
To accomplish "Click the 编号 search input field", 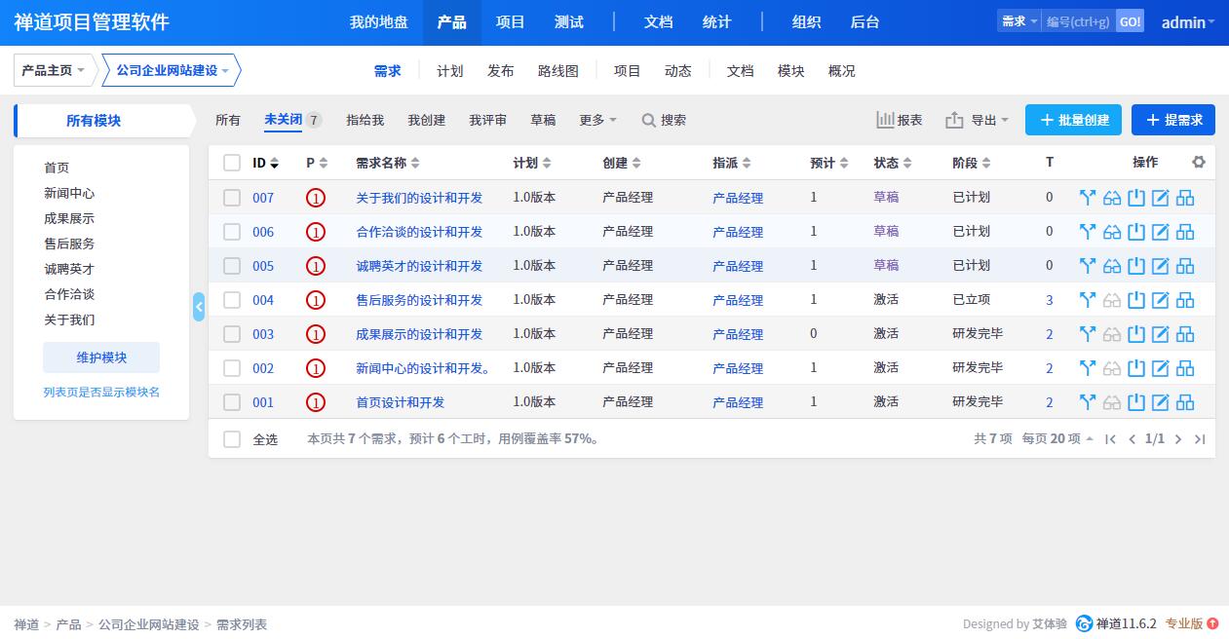I will (1078, 21).
